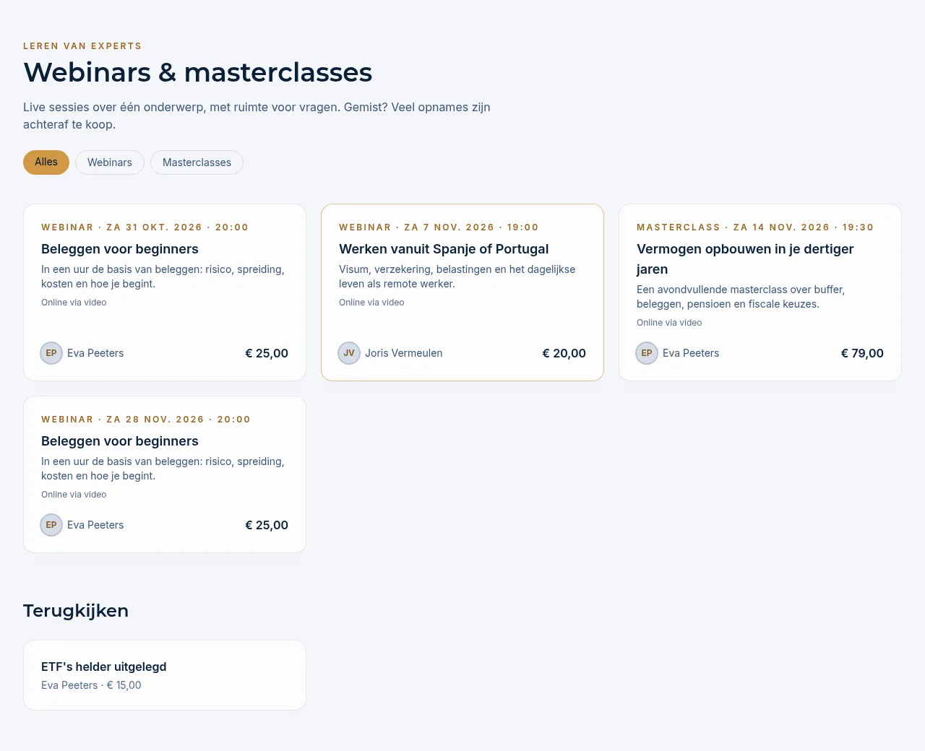Click 'Online via video' on the Spanje card
Screen dimensions: 925x751
click(x=371, y=303)
